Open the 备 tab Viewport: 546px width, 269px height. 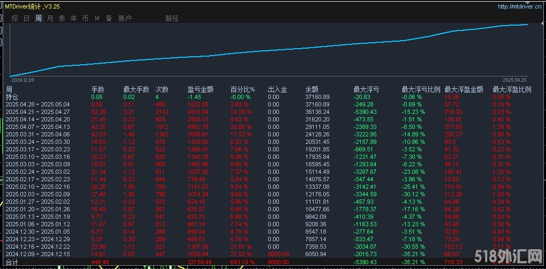pos(109,18)
